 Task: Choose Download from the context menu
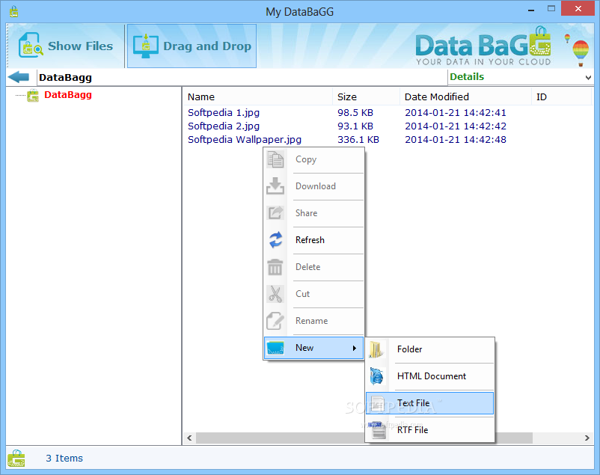313,186
